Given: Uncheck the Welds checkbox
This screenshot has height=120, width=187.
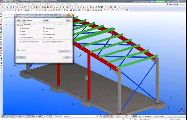Looking at the screenshot, I should pyautogui.click(x=21, y=35).
